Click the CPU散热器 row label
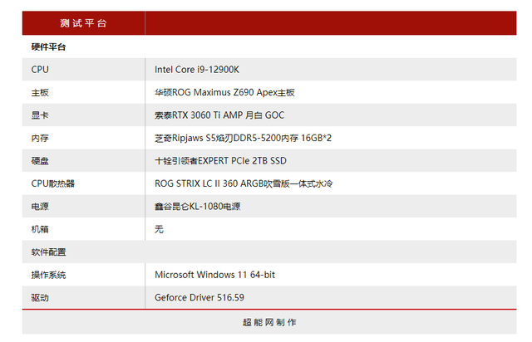 [x=53, y=183]
